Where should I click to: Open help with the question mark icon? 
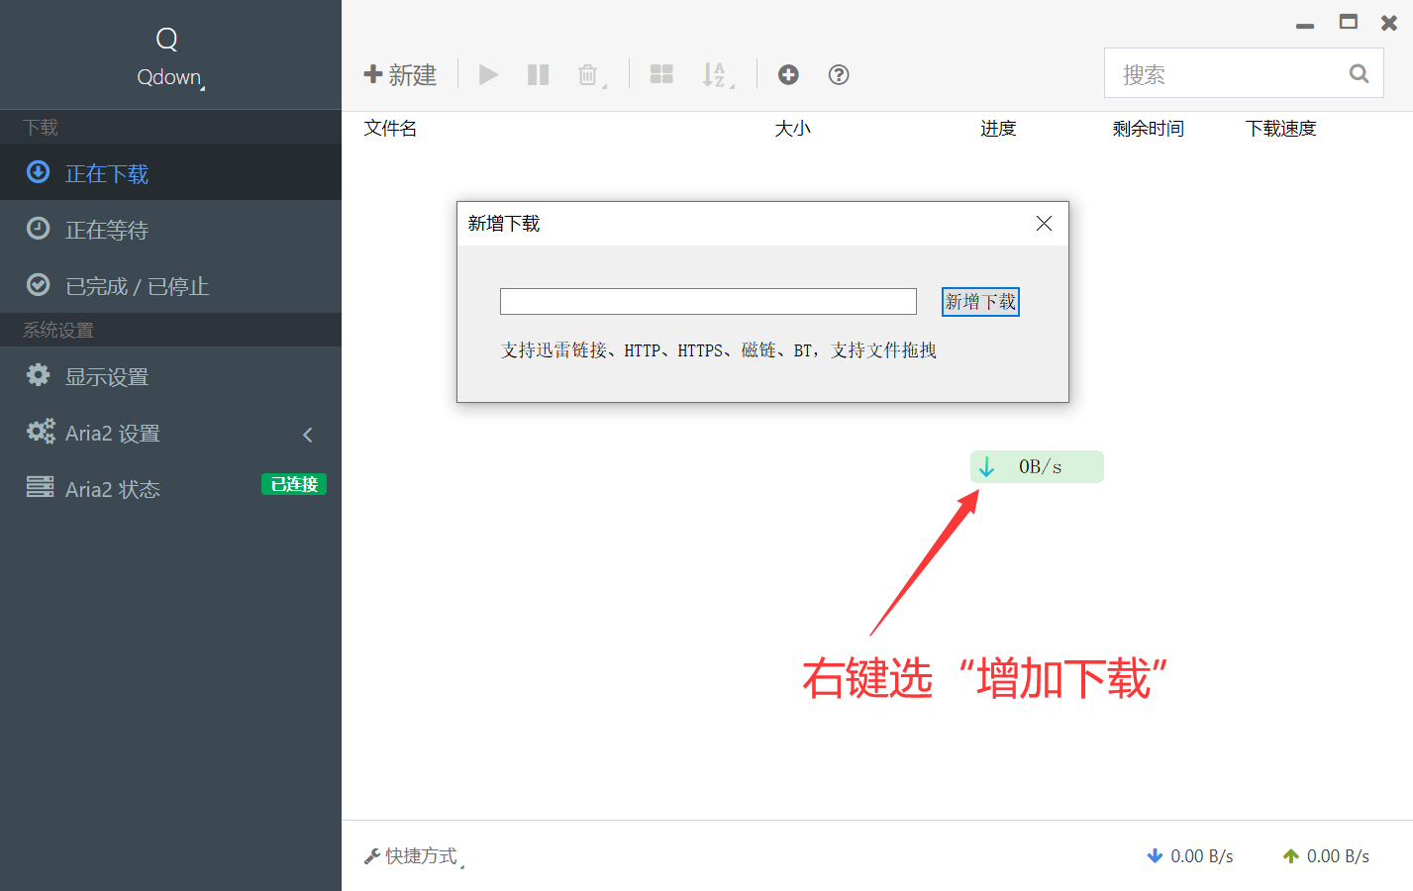pyautogui.click(x=839, y=75)
